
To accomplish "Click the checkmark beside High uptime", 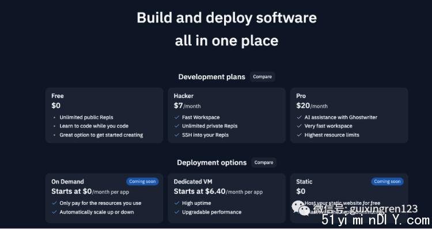I will click(177, 203).
